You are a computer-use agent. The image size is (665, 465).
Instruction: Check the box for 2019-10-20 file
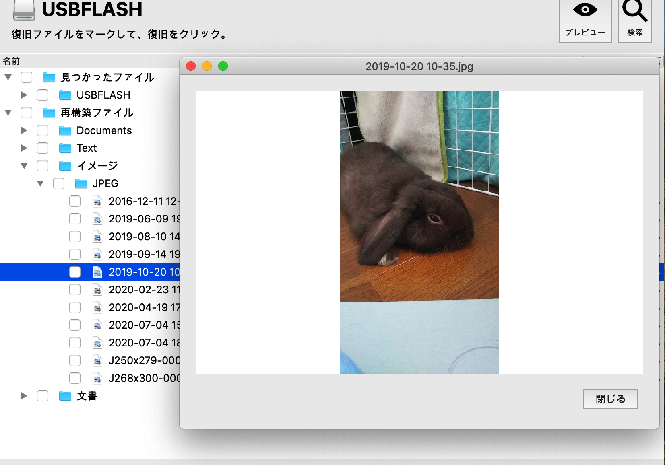point(75,272)
